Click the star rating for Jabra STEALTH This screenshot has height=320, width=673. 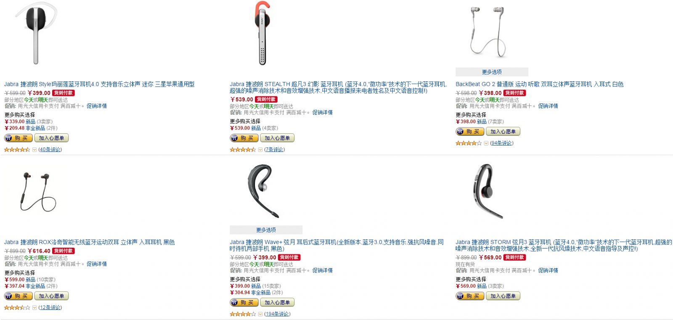(x=243, y=150)
